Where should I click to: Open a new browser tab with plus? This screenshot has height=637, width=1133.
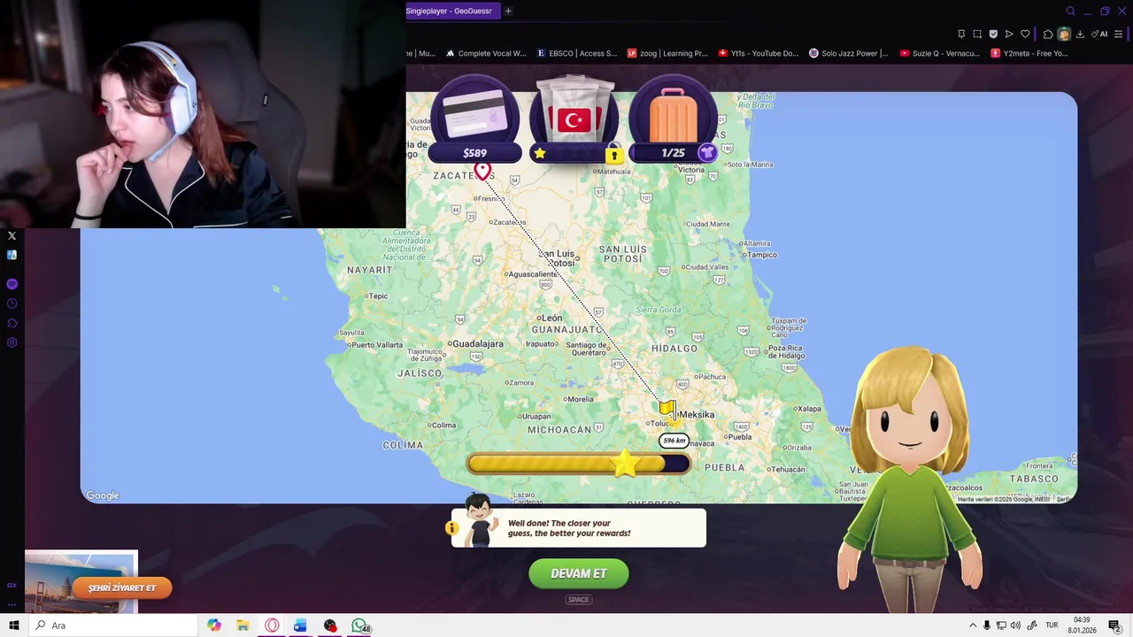508,11
